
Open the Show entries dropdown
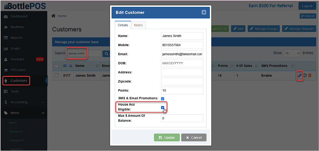pyautogui.click(x=292, y=53)
